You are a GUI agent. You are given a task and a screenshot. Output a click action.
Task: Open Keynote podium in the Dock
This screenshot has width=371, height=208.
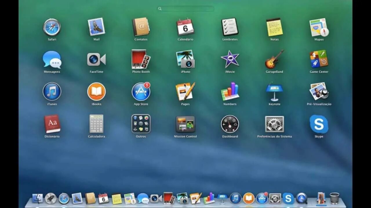[x=222, y=198]
